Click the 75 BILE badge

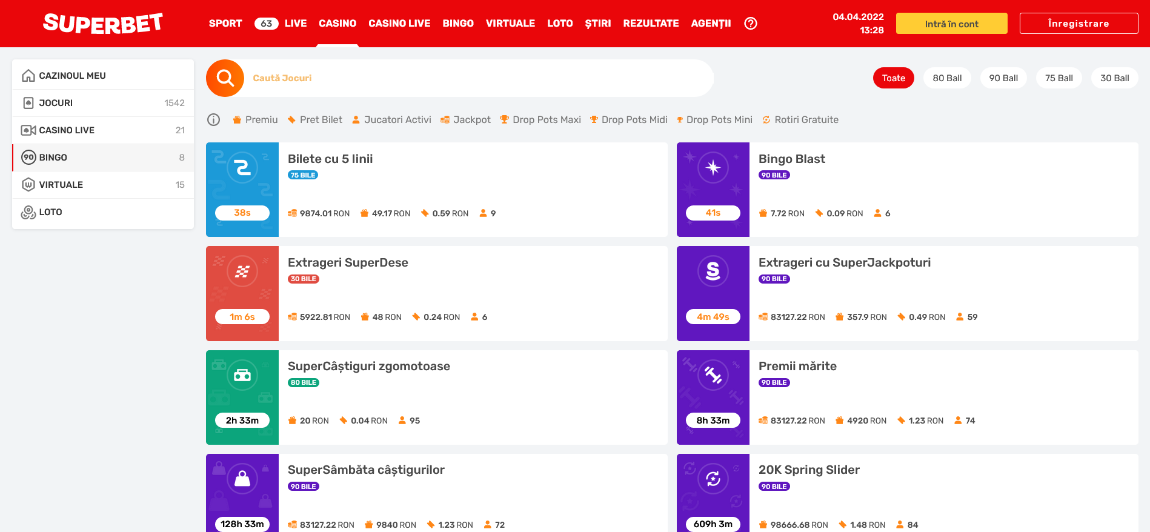303,175
